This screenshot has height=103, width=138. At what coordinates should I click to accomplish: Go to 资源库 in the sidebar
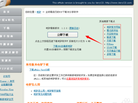11,61
